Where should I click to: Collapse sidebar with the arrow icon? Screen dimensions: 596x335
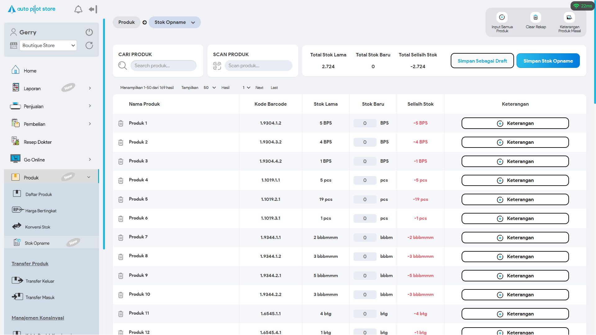93,9
